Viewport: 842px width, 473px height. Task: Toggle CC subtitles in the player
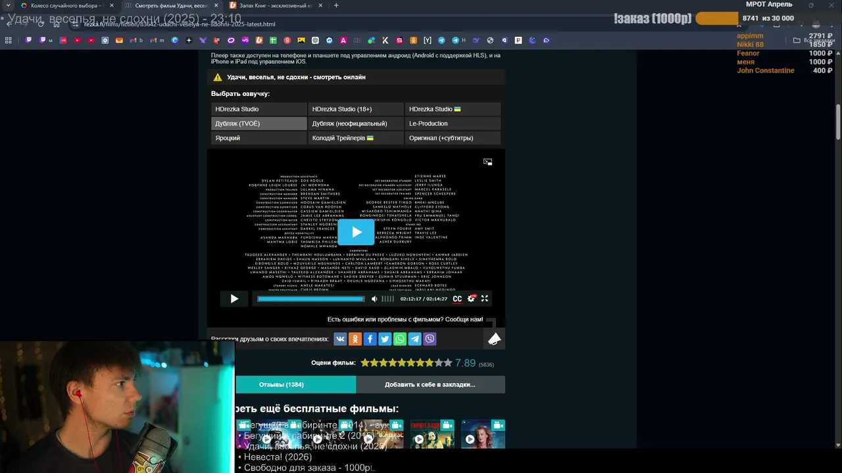tap(457, 299)
